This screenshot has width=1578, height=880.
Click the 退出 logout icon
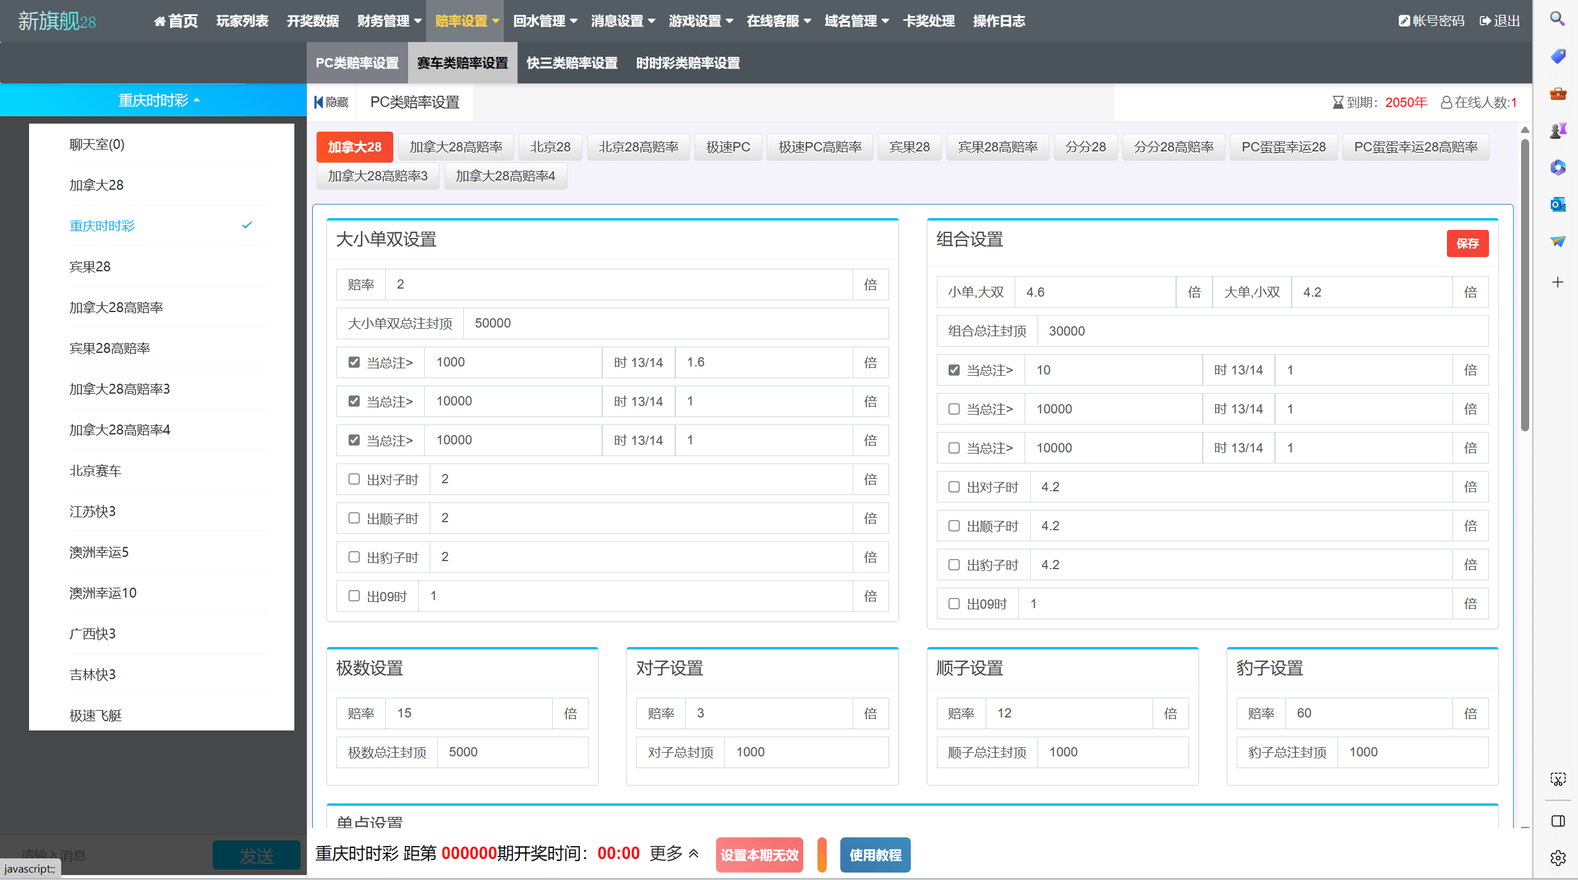[x=1485, y=21]
